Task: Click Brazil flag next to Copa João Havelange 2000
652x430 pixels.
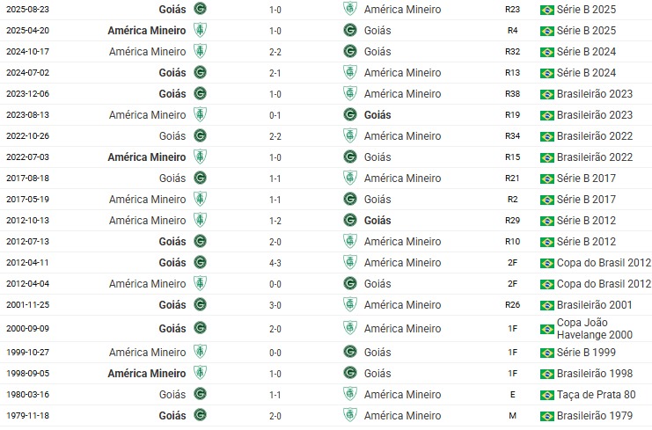Action: coord(546,328)
